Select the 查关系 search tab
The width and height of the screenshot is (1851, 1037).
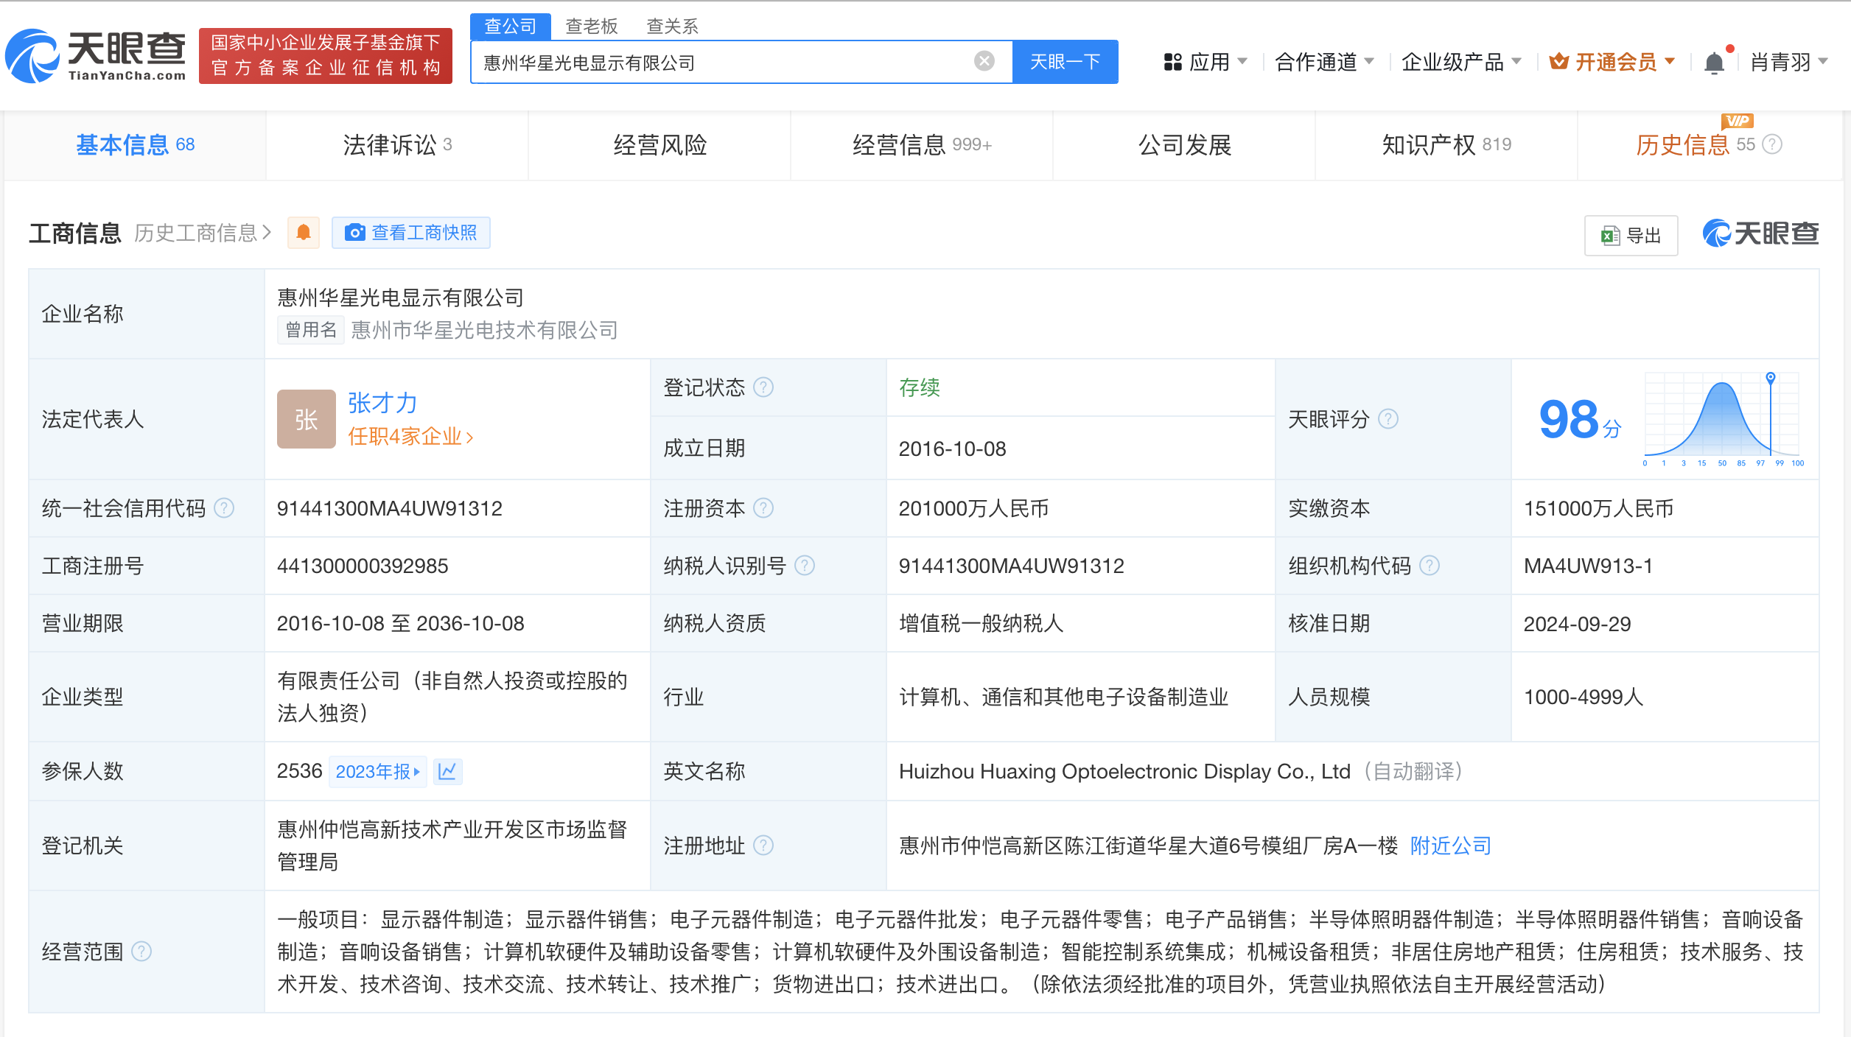click(672, 27)
